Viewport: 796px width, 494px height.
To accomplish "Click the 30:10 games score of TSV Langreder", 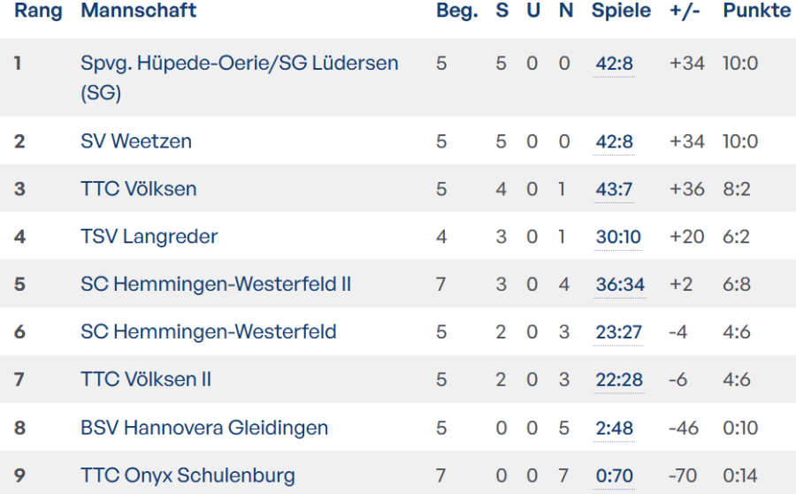I will point(618,237).
